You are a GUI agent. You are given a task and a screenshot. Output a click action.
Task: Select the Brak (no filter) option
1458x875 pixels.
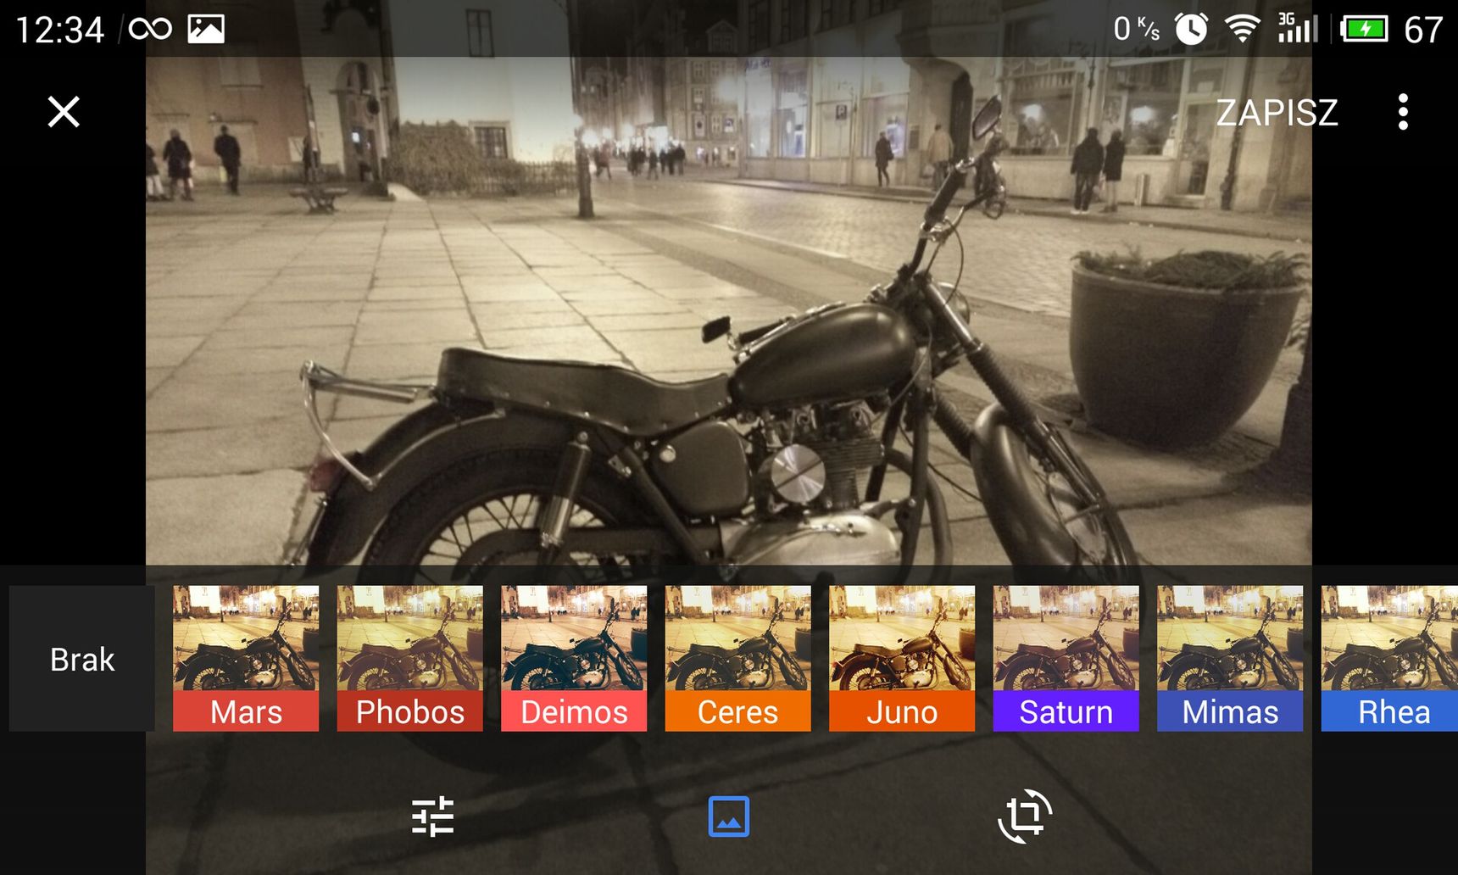coord(82,659)
